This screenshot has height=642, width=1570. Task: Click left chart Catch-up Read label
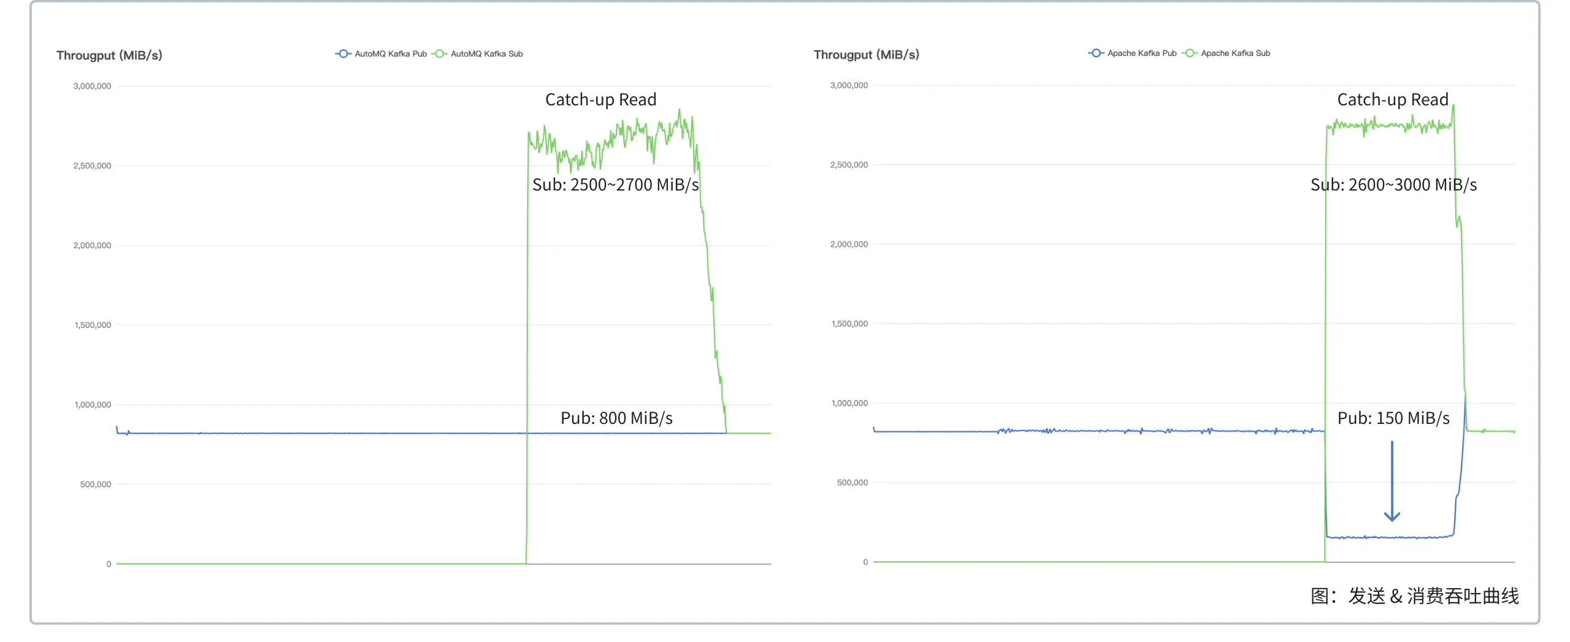[x=601, y=99]
